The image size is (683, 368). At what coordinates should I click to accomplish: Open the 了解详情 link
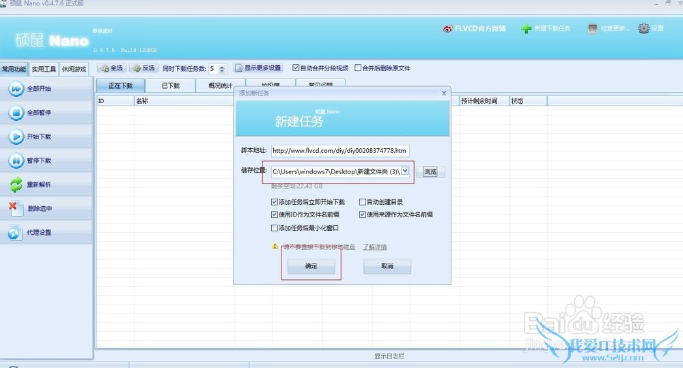click(374, 247)
